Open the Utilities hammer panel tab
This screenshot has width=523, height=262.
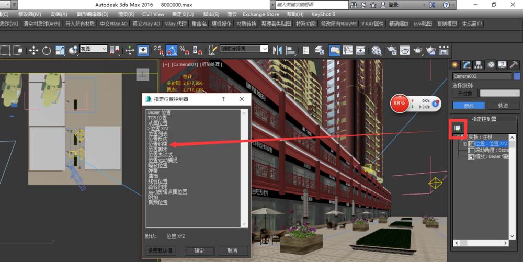514,65
